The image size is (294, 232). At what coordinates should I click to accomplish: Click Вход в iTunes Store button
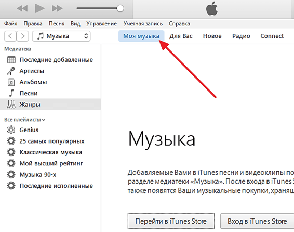pyautogui.click(x=257, y=221)
